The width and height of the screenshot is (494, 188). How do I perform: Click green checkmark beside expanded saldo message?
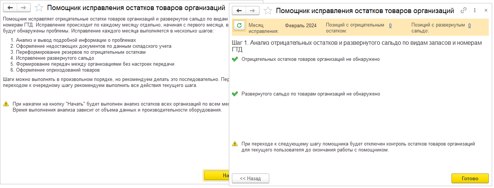235,94
